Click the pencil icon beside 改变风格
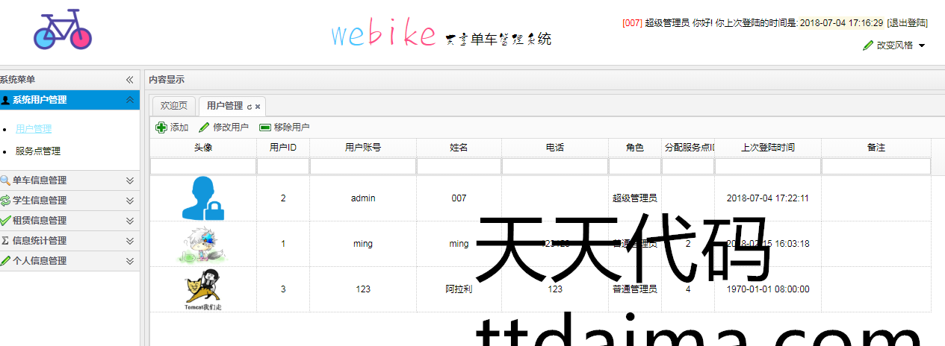Screen dimensions: 945x346 coord(867,45)
